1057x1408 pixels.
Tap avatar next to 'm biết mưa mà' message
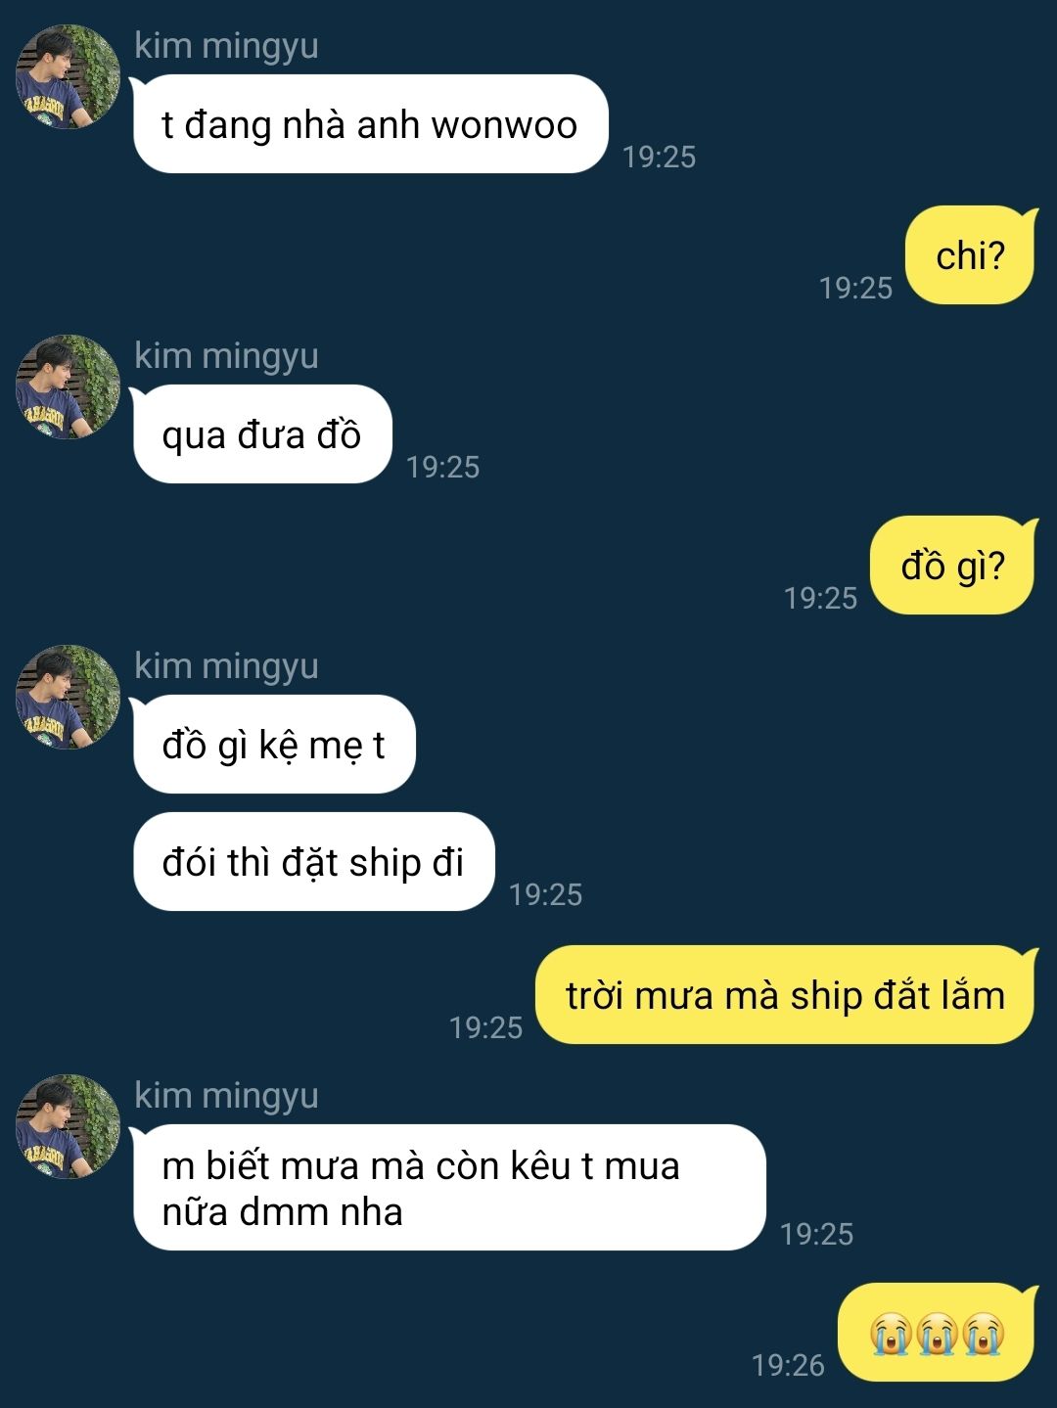pyautogui.click(x=68, y=1126)
